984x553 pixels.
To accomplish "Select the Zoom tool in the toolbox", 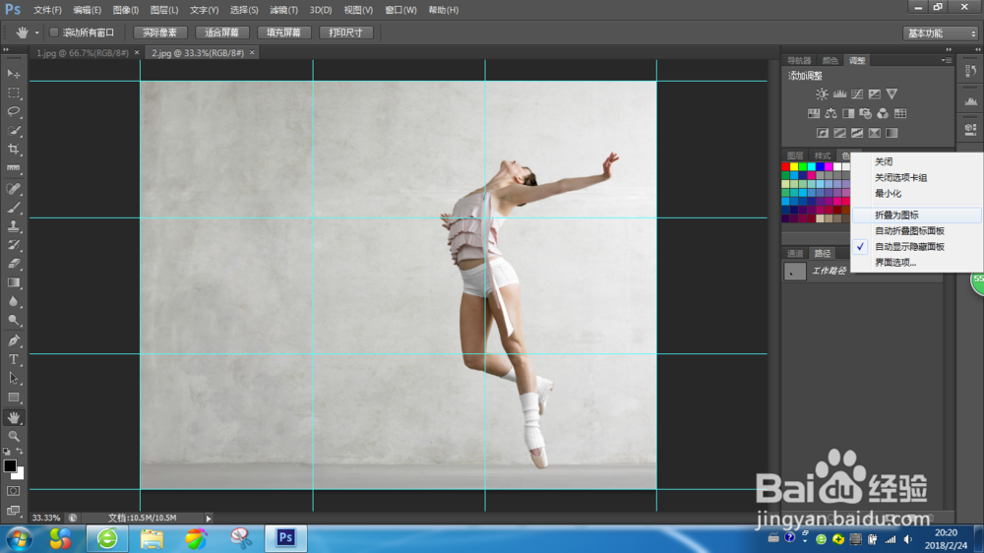I will 14,436.
